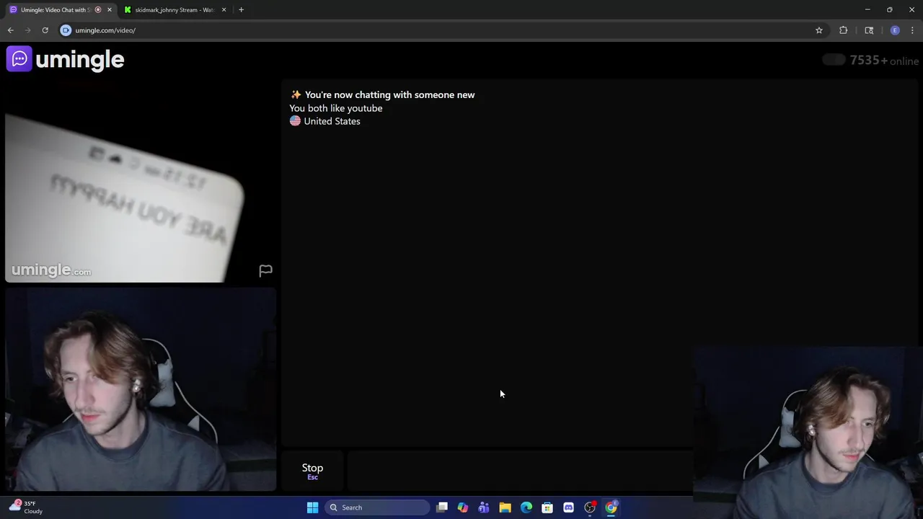923x519 pixels.
Task: Open File Explorer from the taskbar
Action: 505,507
